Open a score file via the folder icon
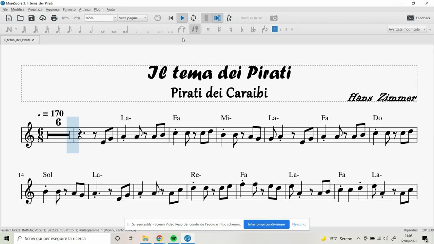This screenshot has height=244, width=434. [x=20, y=18]
